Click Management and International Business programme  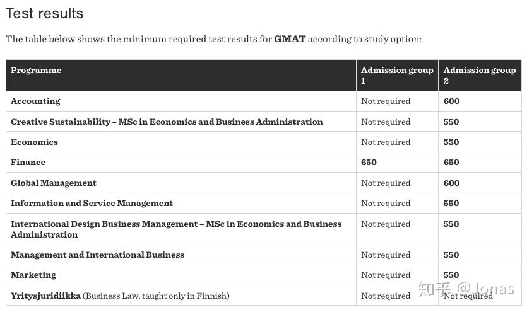click(x=97, y=255)
